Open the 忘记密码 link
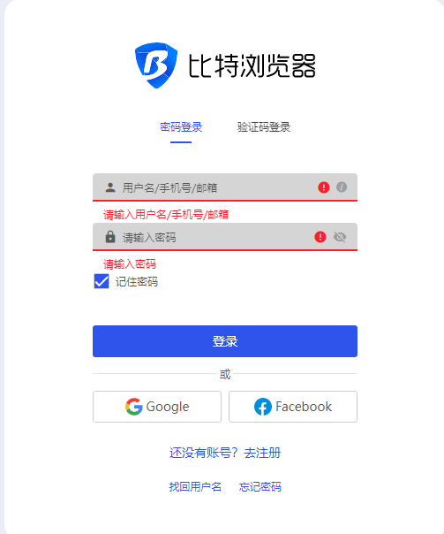The image size is (444, 534). (260, 486)
